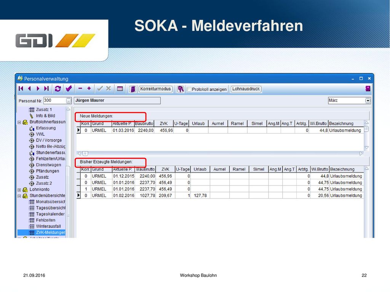Jump to last record navigation icon
The height and width of the screenshot is (292, 390).
point(46,89)
